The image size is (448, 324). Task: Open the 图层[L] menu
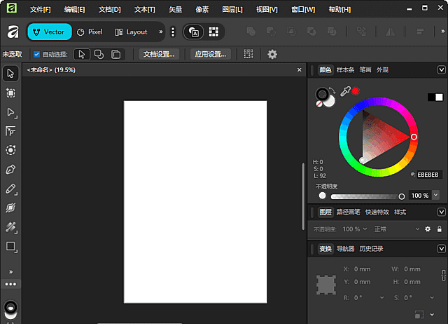coord(232,10)
